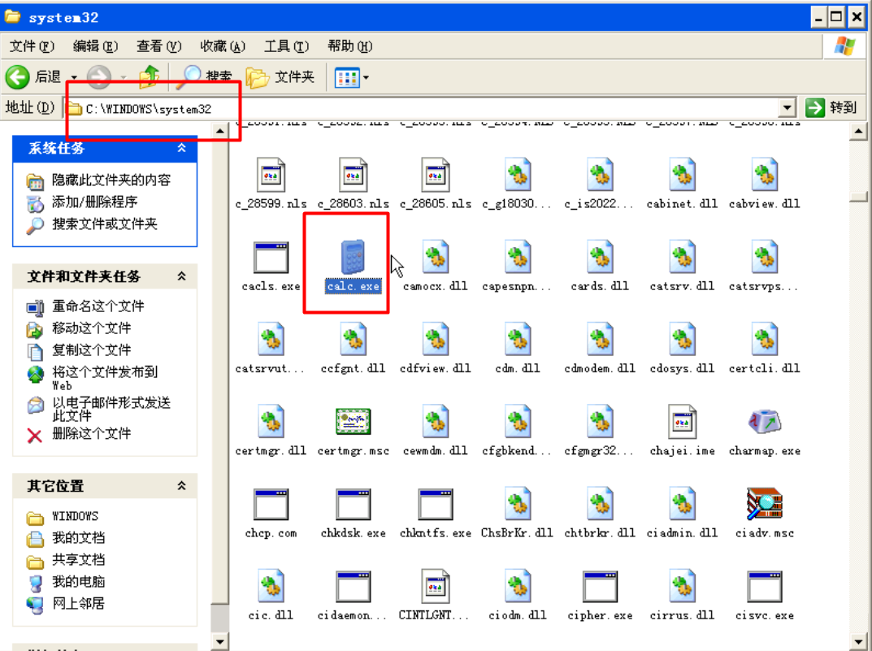872x651 pixels.
Task: Click 移动这个文件 task link
Action: (x=91, y=328)
